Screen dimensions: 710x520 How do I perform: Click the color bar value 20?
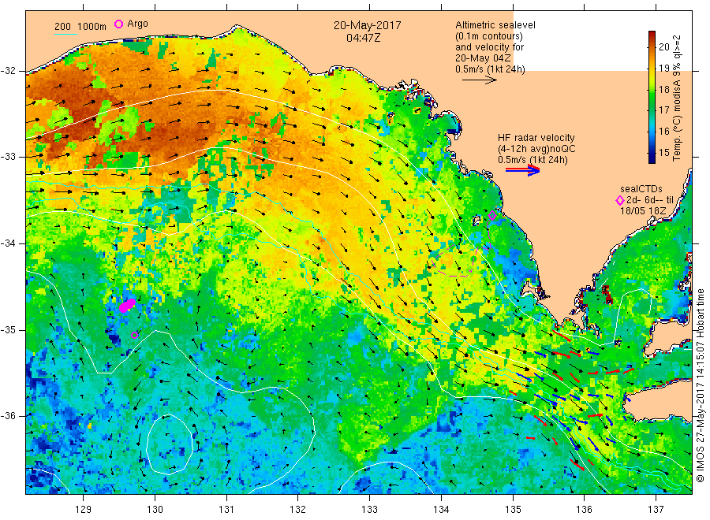pyautogui.click(x=663, y=46)
